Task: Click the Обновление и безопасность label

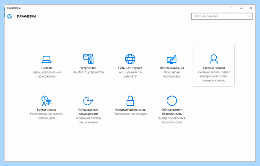Action: (172, 112)
